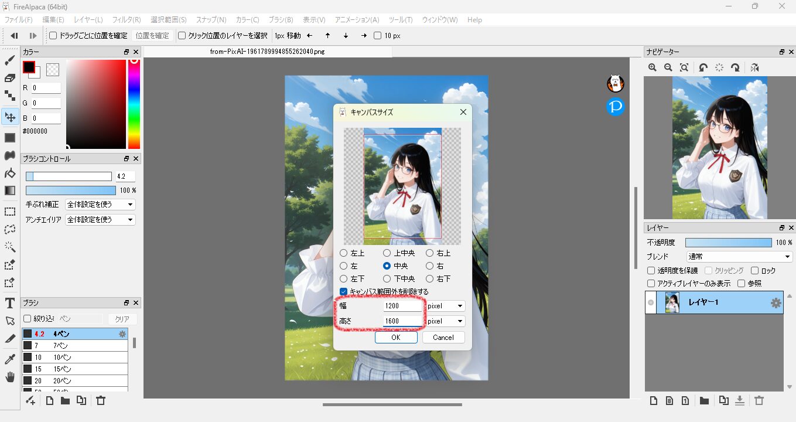Image resolution: width=796 pixels, height=422 pixels.
Task: Select the Brush tool in left toolbar
Action: [x=10, y=60]
